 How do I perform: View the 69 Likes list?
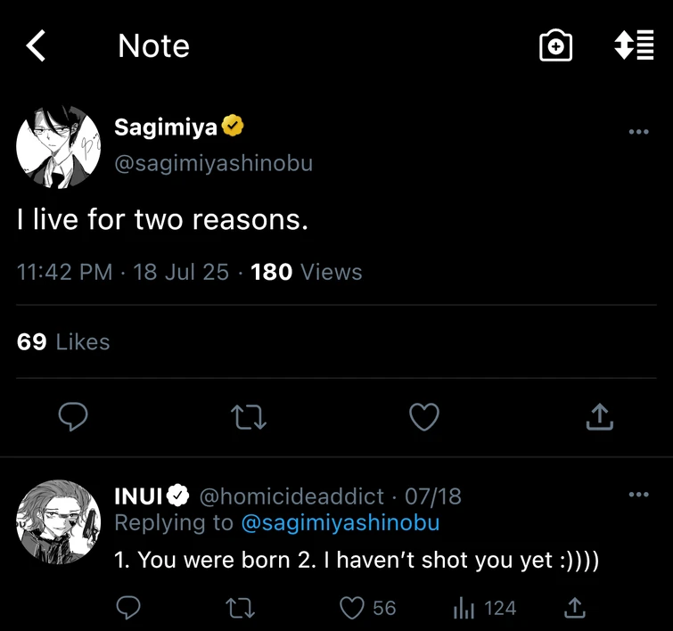click(x=63, y=342)
